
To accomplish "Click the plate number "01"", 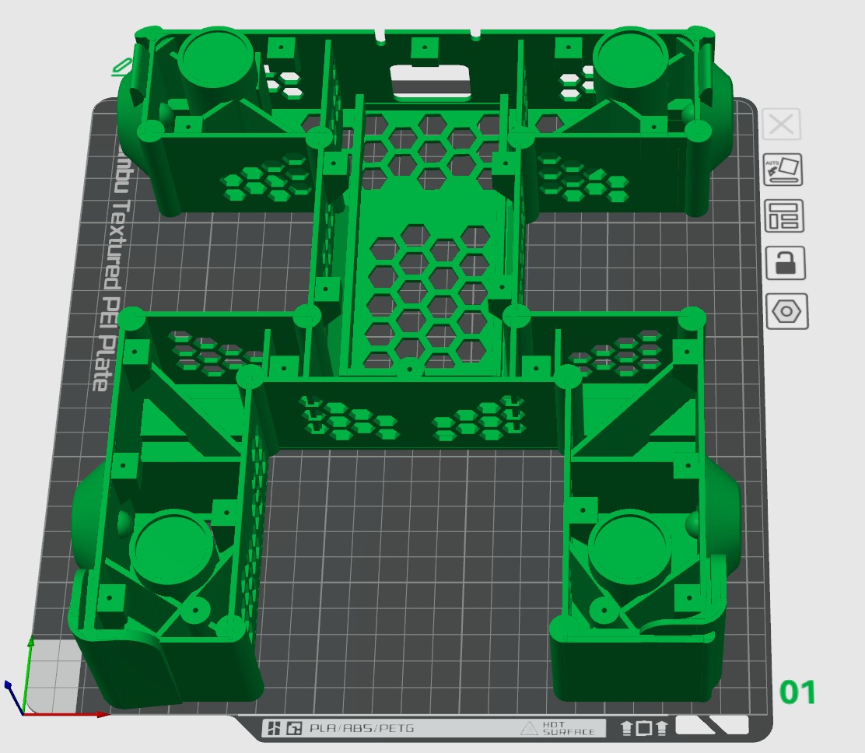I will point(797,692).
